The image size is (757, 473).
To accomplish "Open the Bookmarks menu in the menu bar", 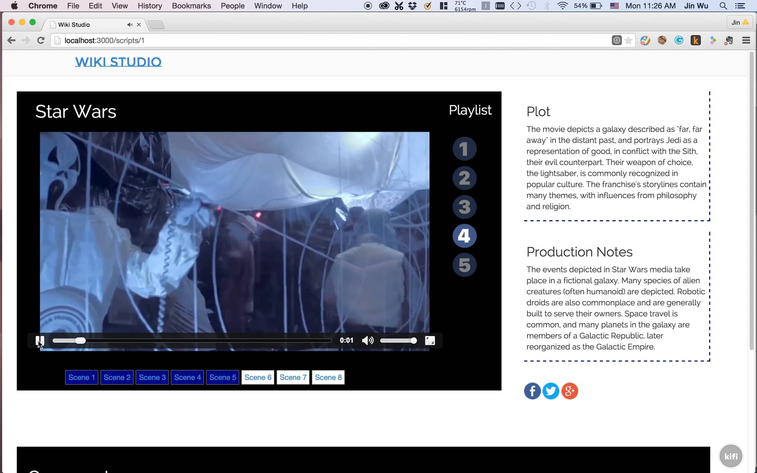I will tap(191, 6).
